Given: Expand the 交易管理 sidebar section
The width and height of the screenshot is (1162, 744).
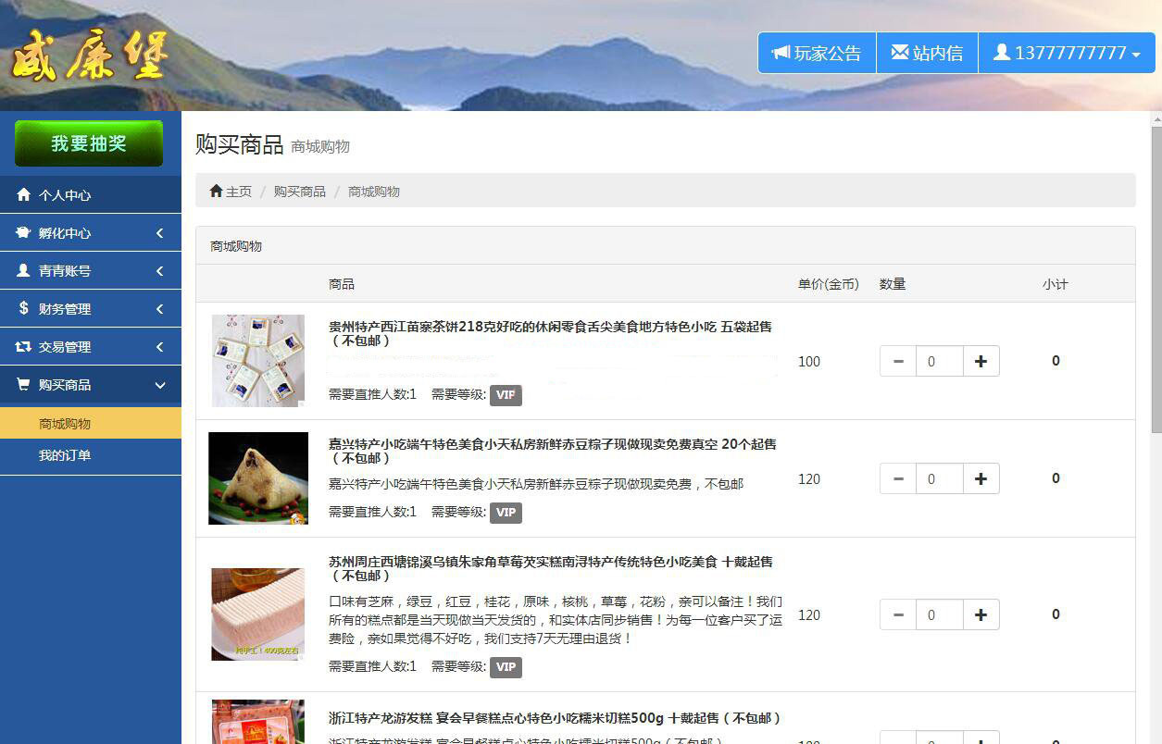Looking at the screenshot, I should point(90,347).
